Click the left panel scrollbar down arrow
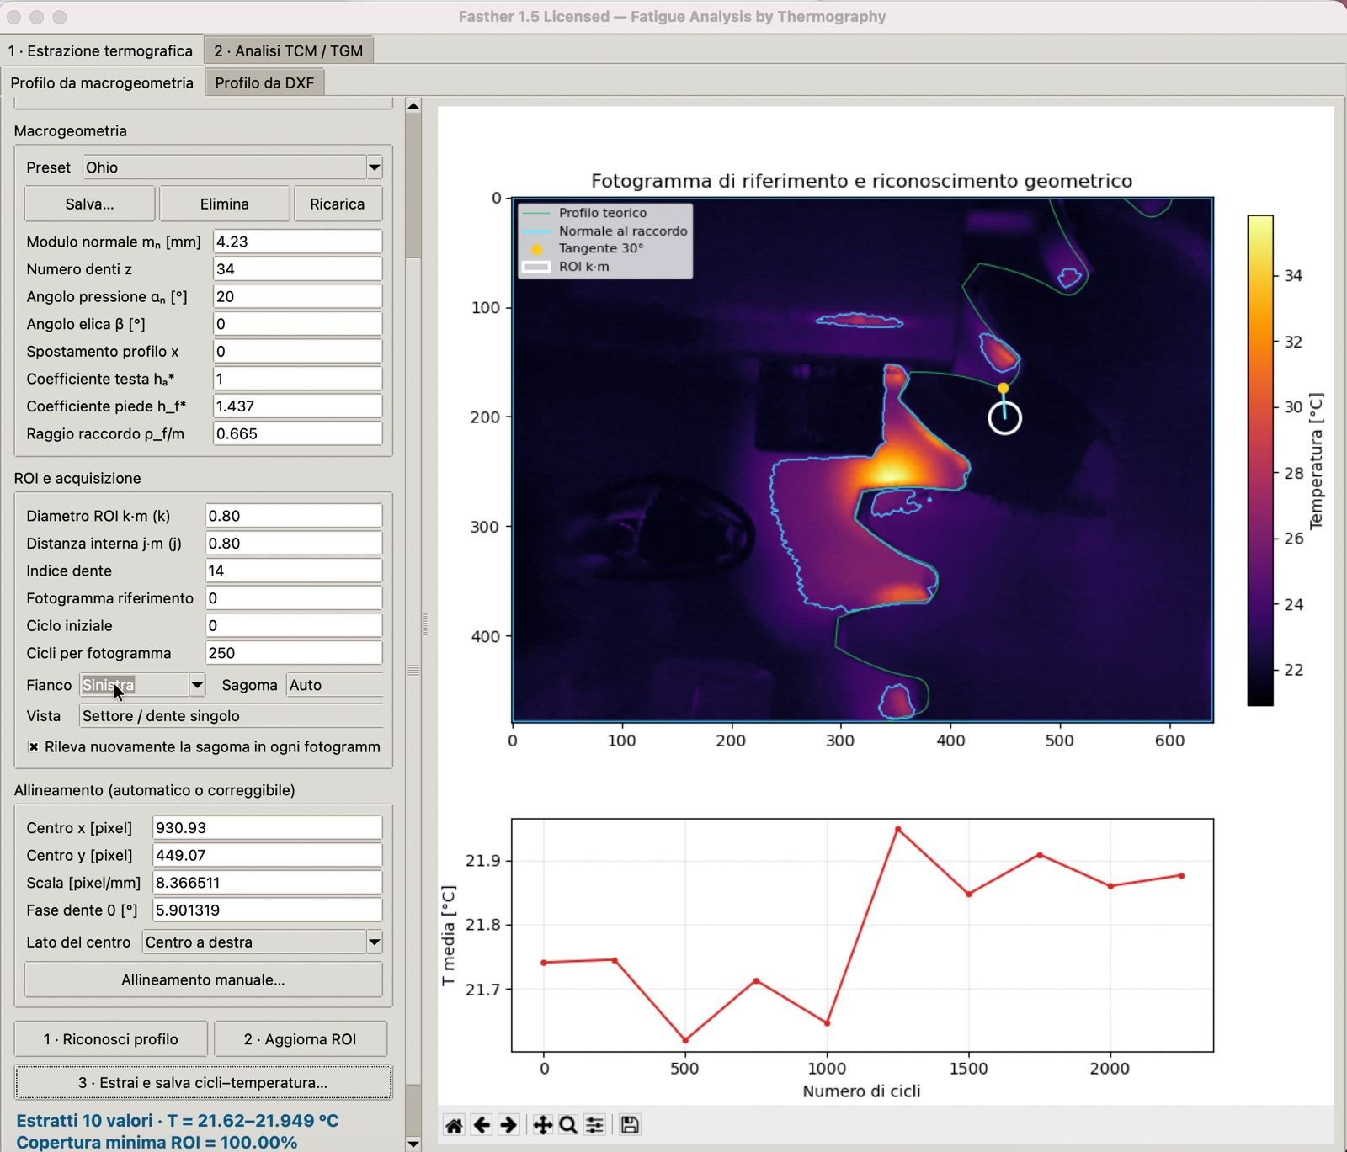Viewport: 1347px width, 1152px height. click(x=413, y=1144)
